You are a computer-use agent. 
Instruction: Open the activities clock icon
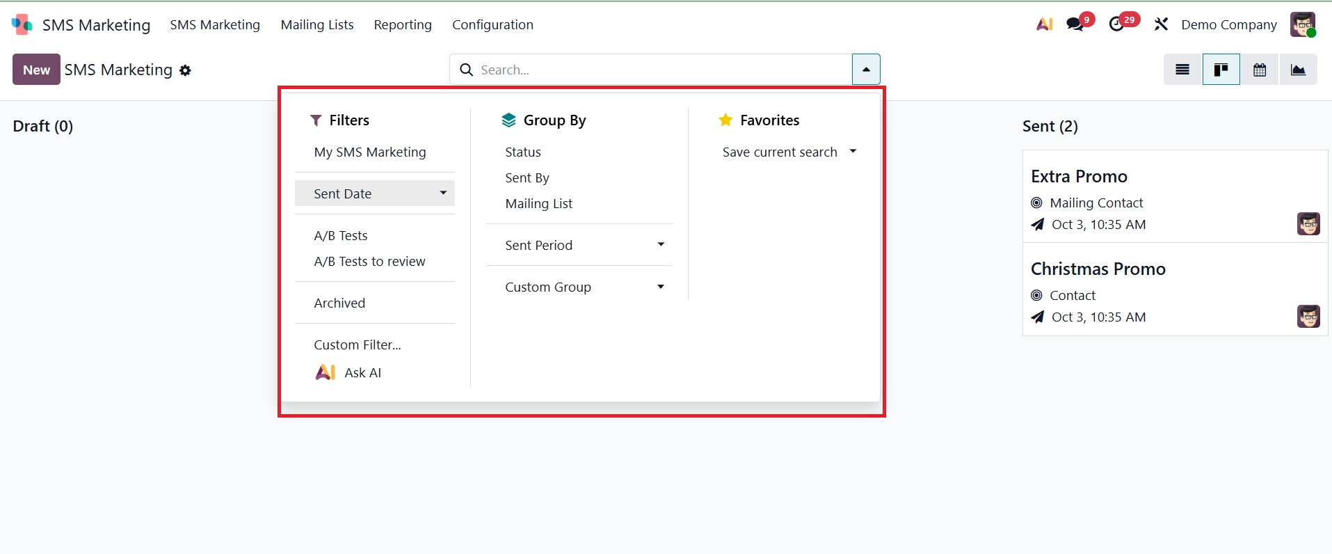coord(1117,24)
